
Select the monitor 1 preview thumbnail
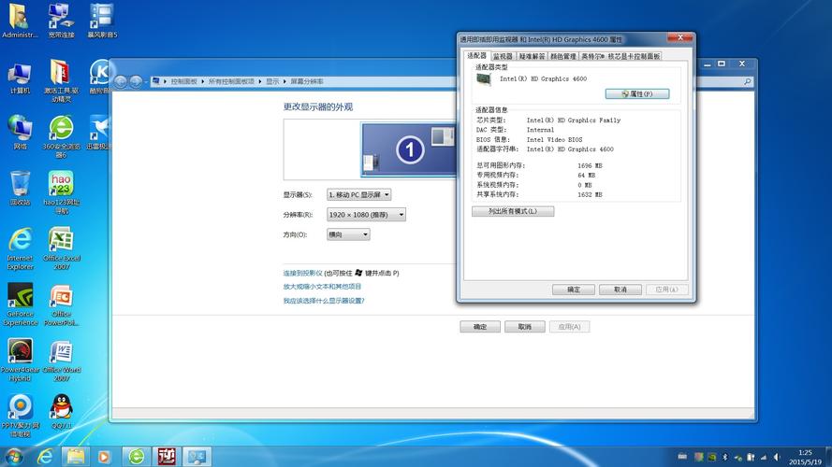tap(409, 149)
